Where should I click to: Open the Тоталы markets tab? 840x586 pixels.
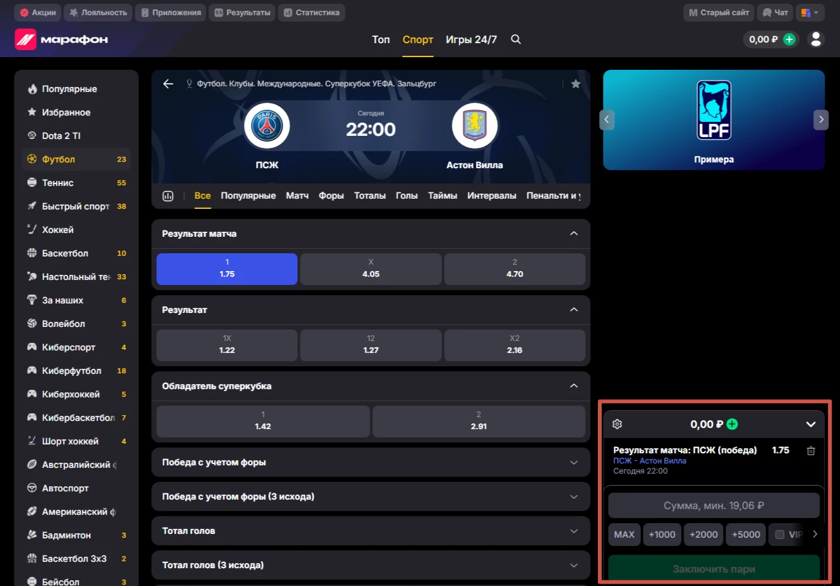370,196
